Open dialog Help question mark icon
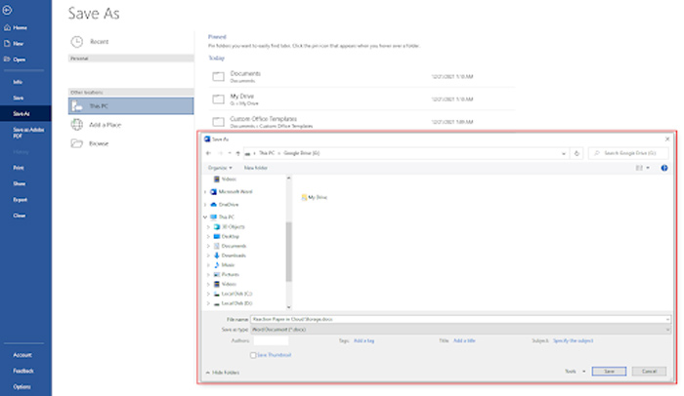 point(663,168)
